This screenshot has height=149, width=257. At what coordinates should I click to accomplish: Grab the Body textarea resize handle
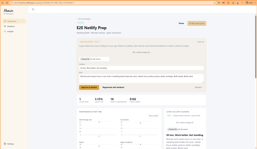(203, 82)
